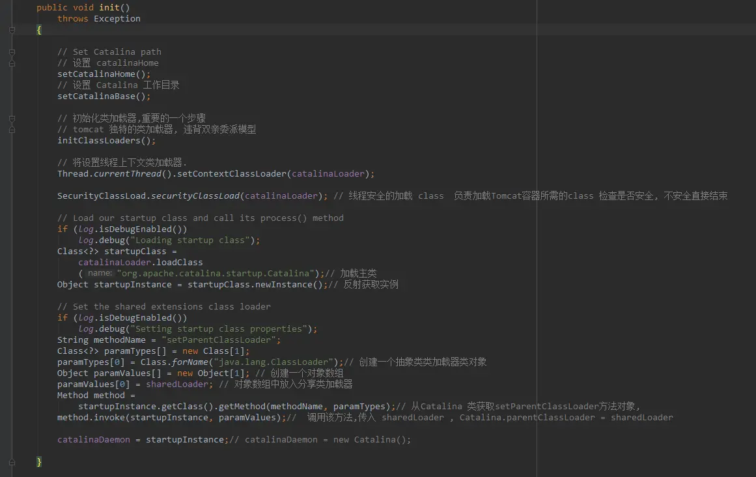This screenshot has width=756, height=477.
Task: Click "setParentClassLoader" string literal
Action: click(218, 341)
